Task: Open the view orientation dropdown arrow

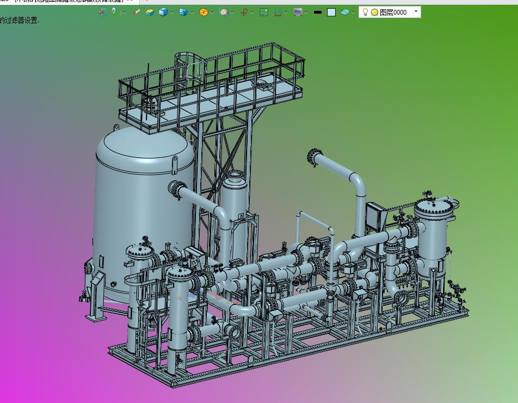Action: click(192, 13)
